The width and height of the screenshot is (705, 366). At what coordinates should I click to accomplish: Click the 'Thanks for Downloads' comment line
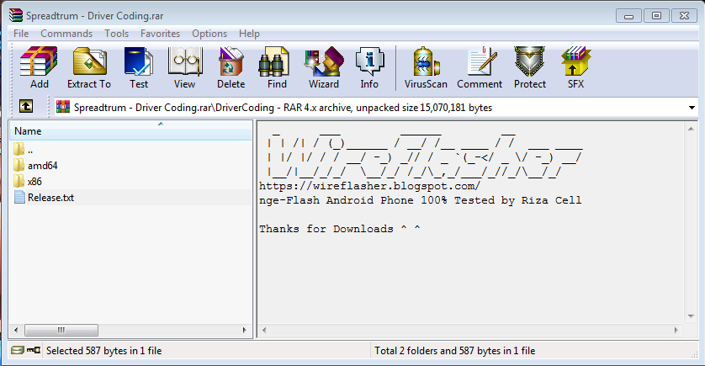click(x=340, y=229)
